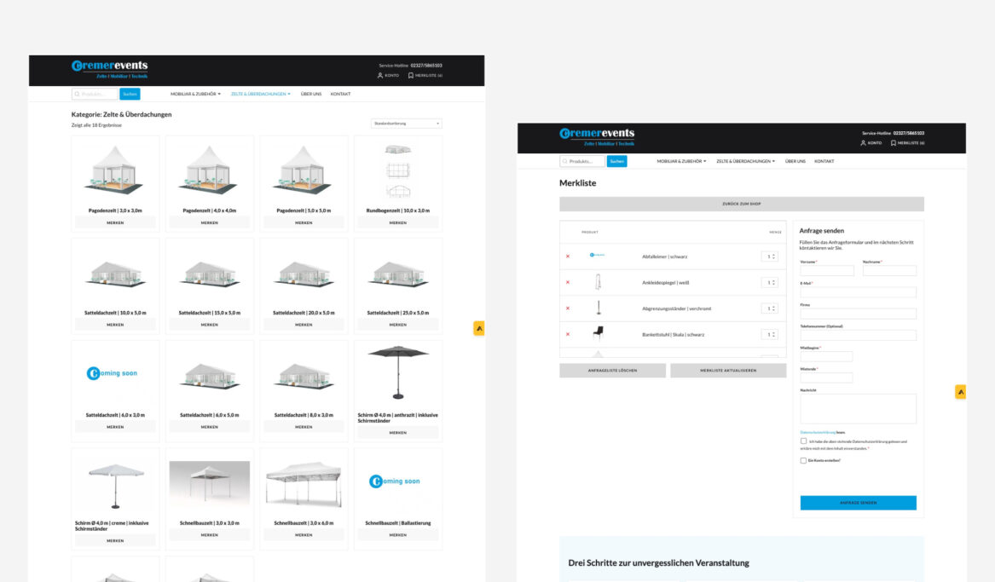Click Cremer Events logo on category page
995x582 pixels.
click(x=109, y=69)
